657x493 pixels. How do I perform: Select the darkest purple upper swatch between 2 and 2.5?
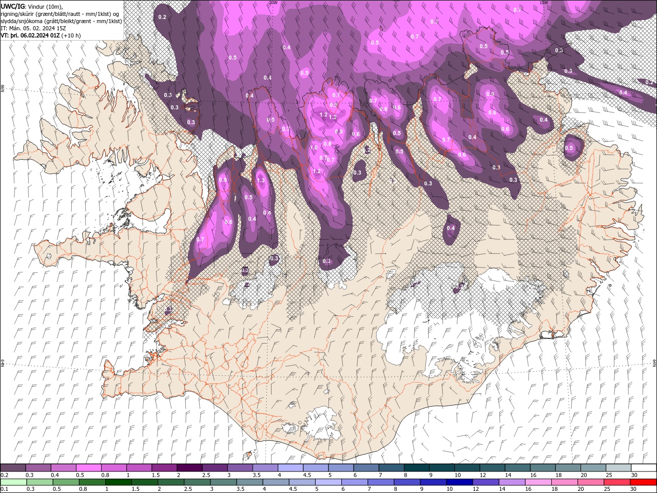[189, 468]
